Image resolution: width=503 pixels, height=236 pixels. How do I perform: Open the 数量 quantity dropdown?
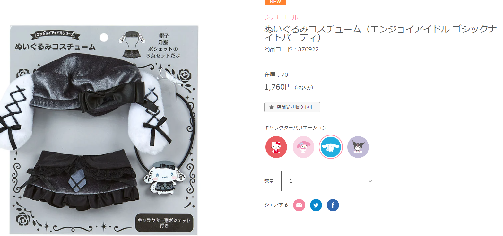tap(331, 181)
